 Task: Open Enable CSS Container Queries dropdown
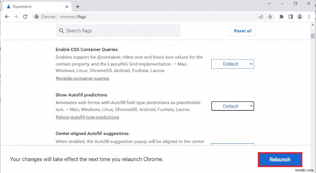233,64
